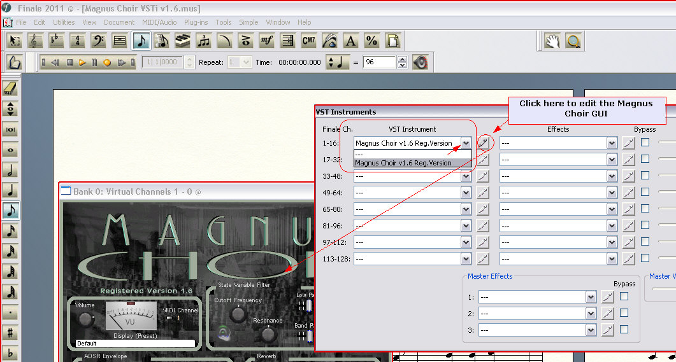Enable Bypass for channels 81-96
This screenshot has height=362, width=676.
(645, 225)
